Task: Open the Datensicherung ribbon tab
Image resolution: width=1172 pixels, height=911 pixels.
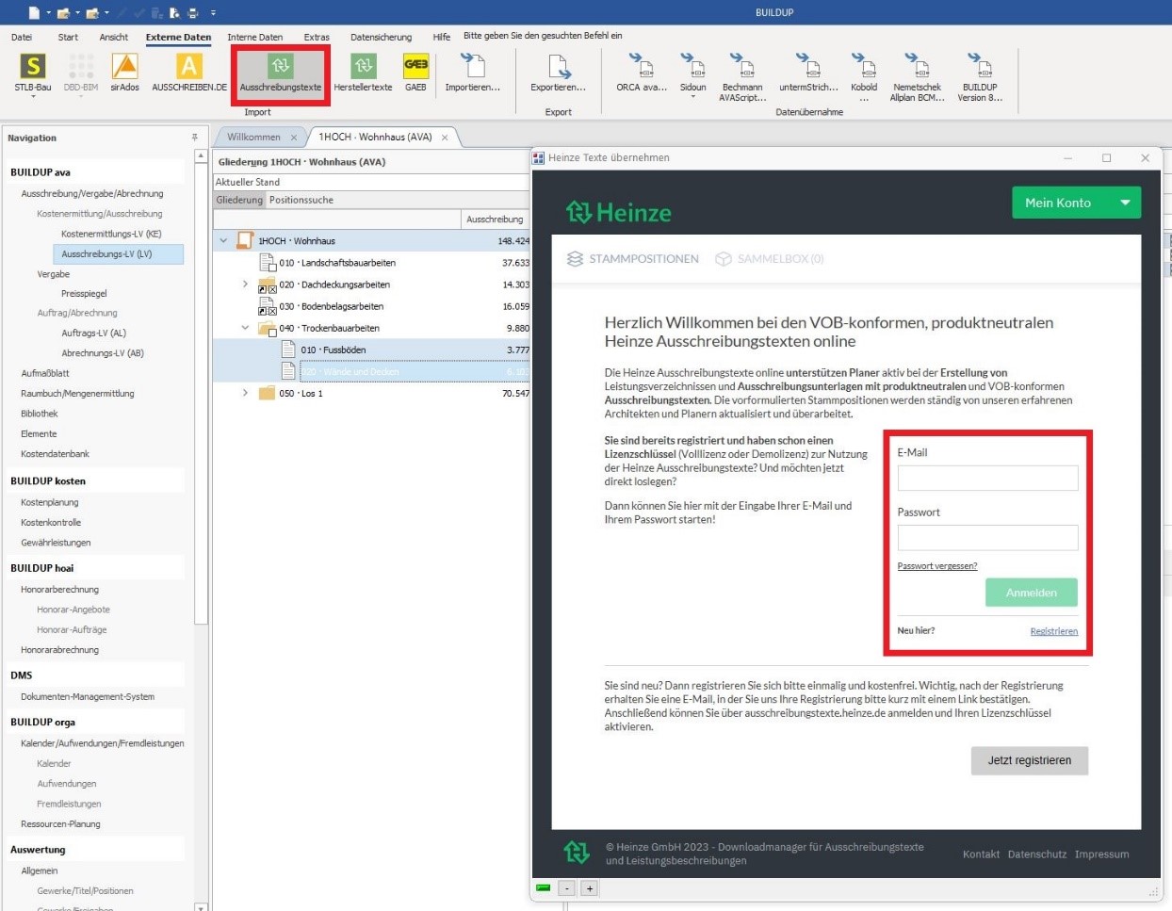Action: pos(382,38)
